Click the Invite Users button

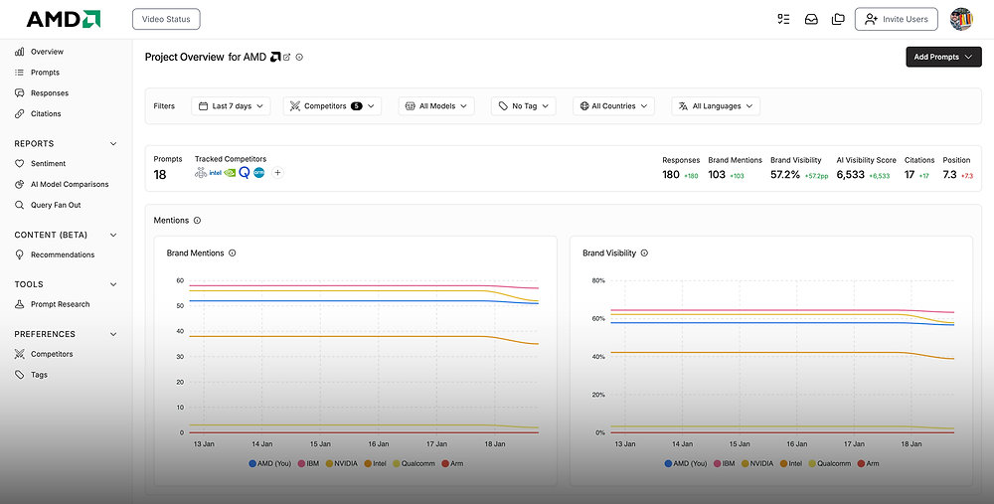pos(897,19)
